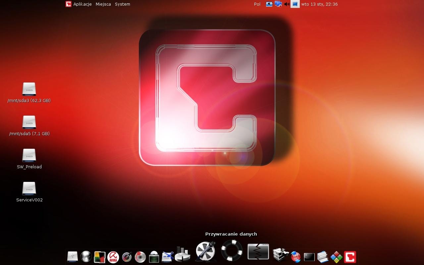Click the CD/DVD disc icon in dock
The width and height of the screenshot is (424, 265).
(x=140, y=257)
